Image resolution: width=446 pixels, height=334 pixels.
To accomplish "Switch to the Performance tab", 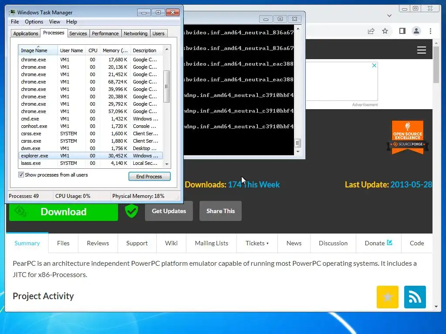I will point(105,33).
